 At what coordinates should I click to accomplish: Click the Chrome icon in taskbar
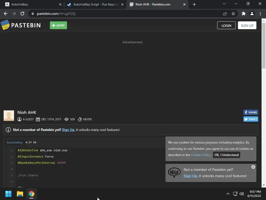(x=31, y=194)
